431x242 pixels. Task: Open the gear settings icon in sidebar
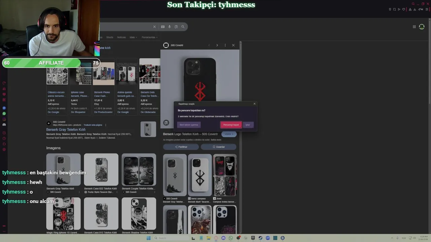pos(4,149)
